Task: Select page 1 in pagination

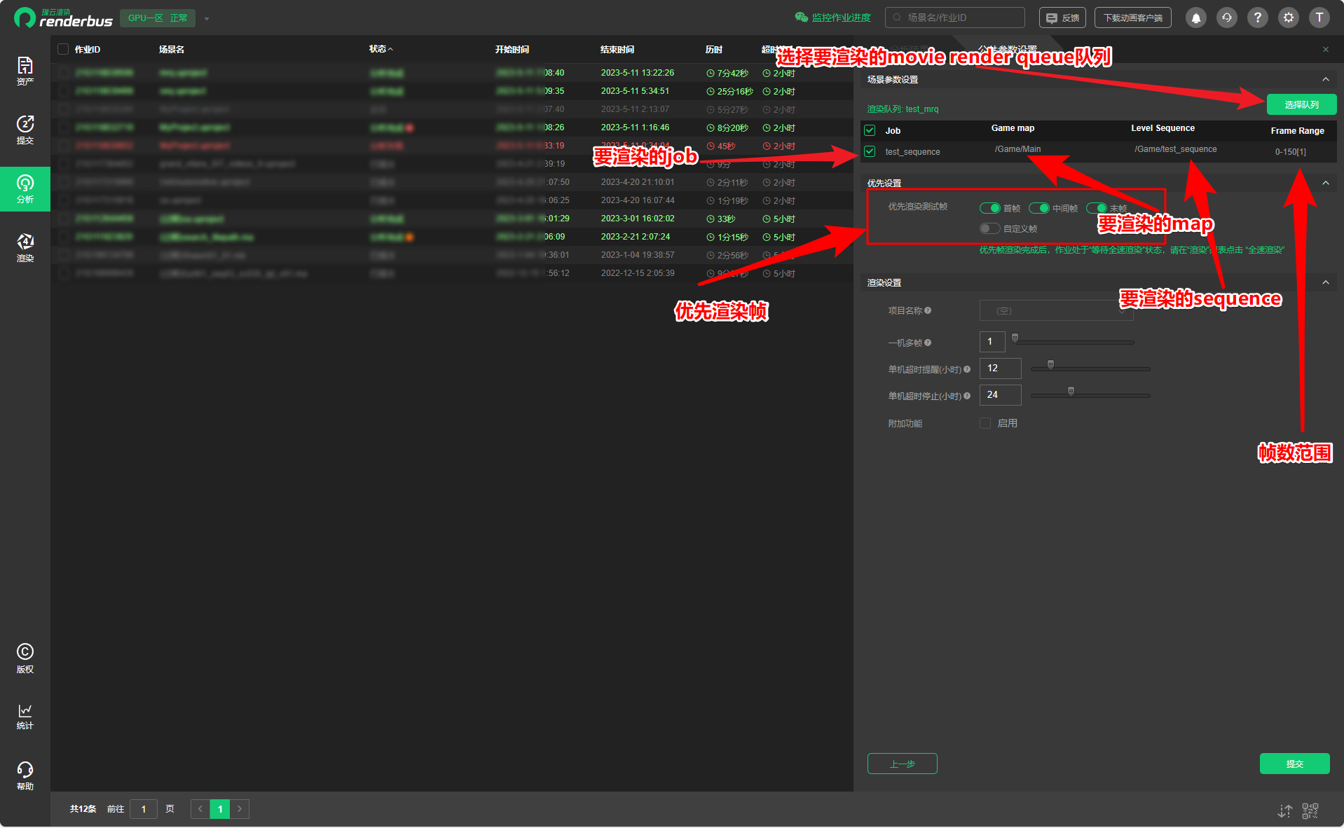Action: (220, 809)
